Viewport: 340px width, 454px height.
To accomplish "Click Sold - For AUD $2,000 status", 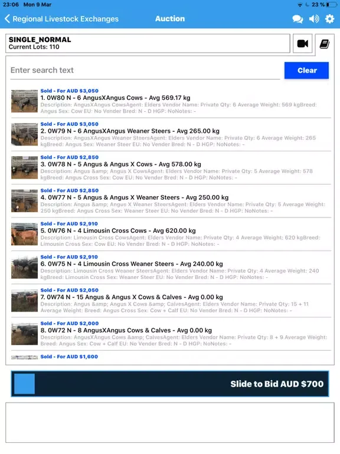I will point(70,323).
